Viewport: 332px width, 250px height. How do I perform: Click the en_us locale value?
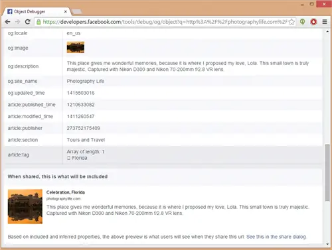click(x=74, y=33)
